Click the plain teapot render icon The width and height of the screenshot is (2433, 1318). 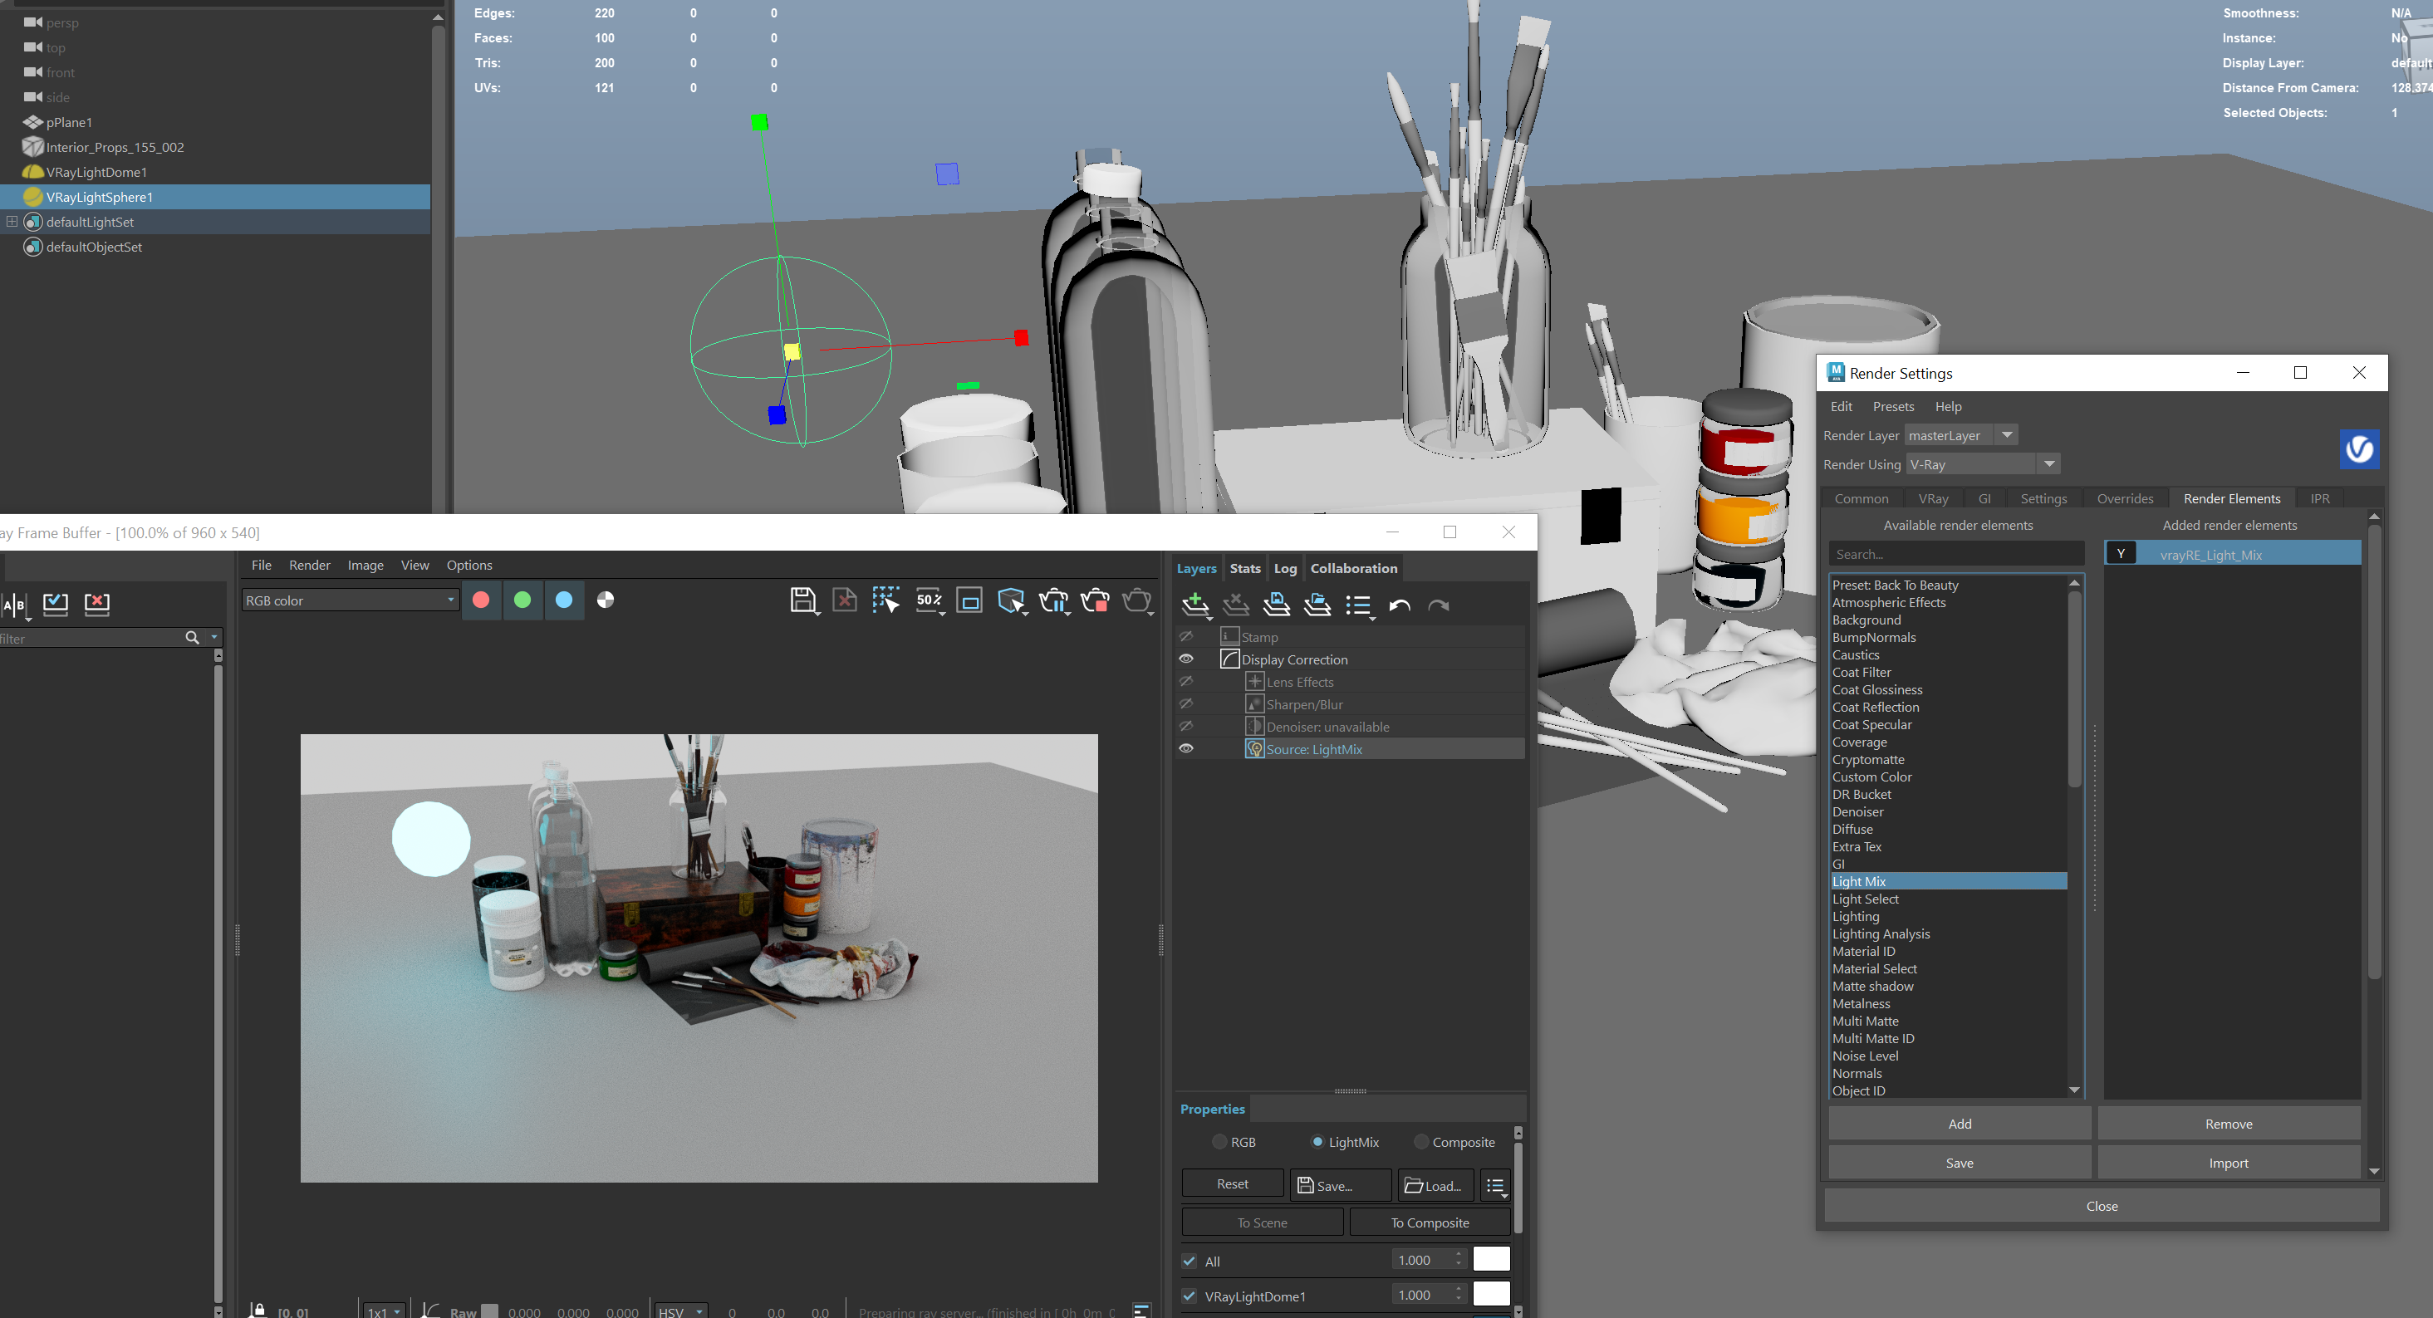[x=1137, y=600]
